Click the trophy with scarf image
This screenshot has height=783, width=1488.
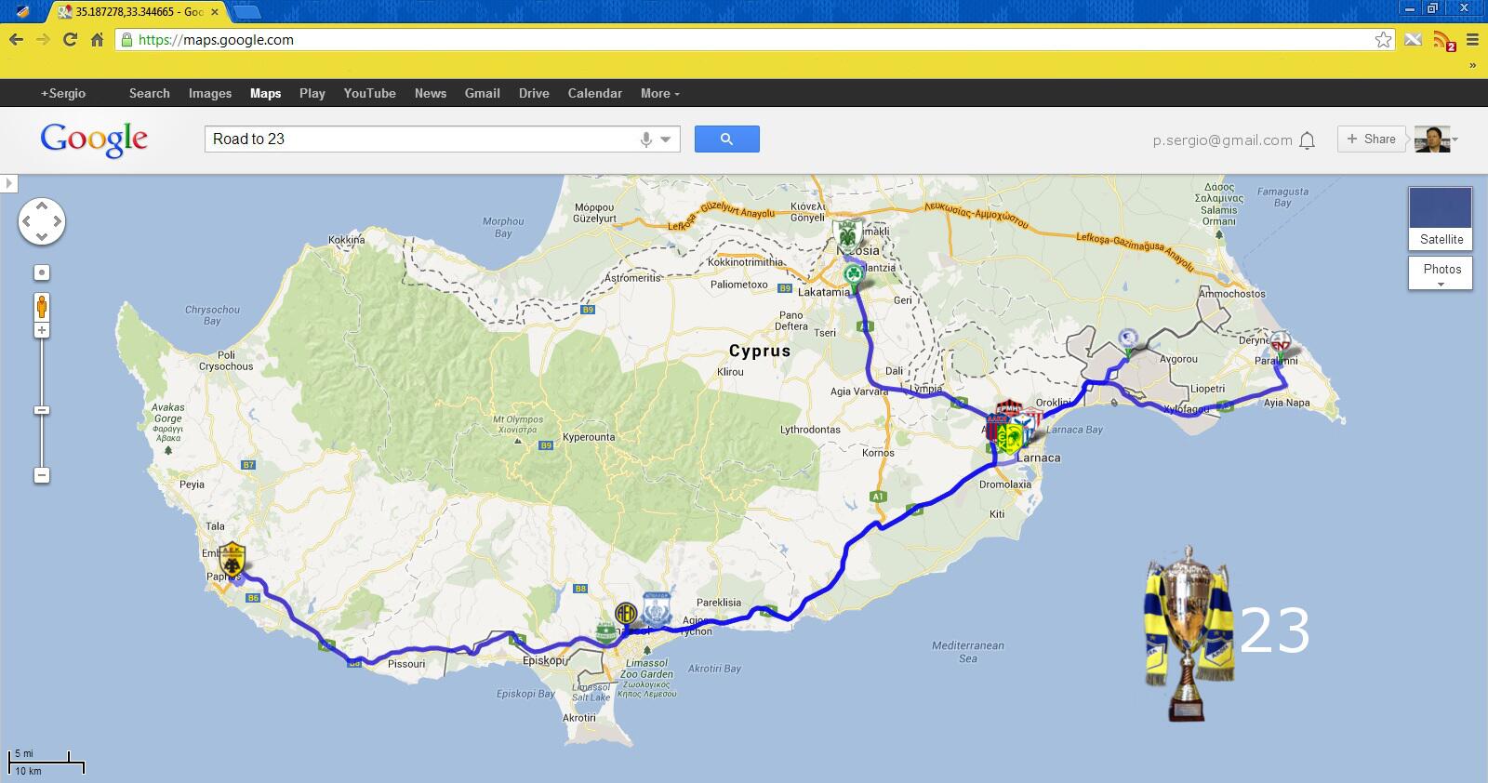tap(1189, 632)
